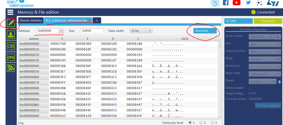283x125 pixels.
Task: Open the Port SWD dropdown
Action: point(265,44)
